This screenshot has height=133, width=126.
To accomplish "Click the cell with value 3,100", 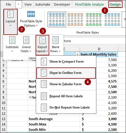I will point(107,65).
